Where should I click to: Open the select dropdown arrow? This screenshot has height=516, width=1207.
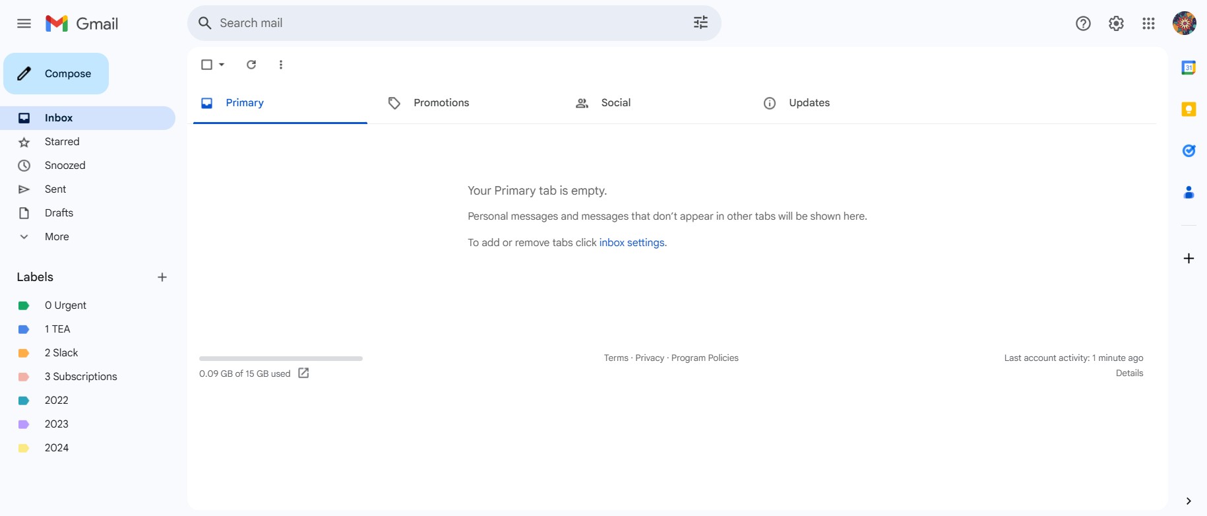click(222, 65)
